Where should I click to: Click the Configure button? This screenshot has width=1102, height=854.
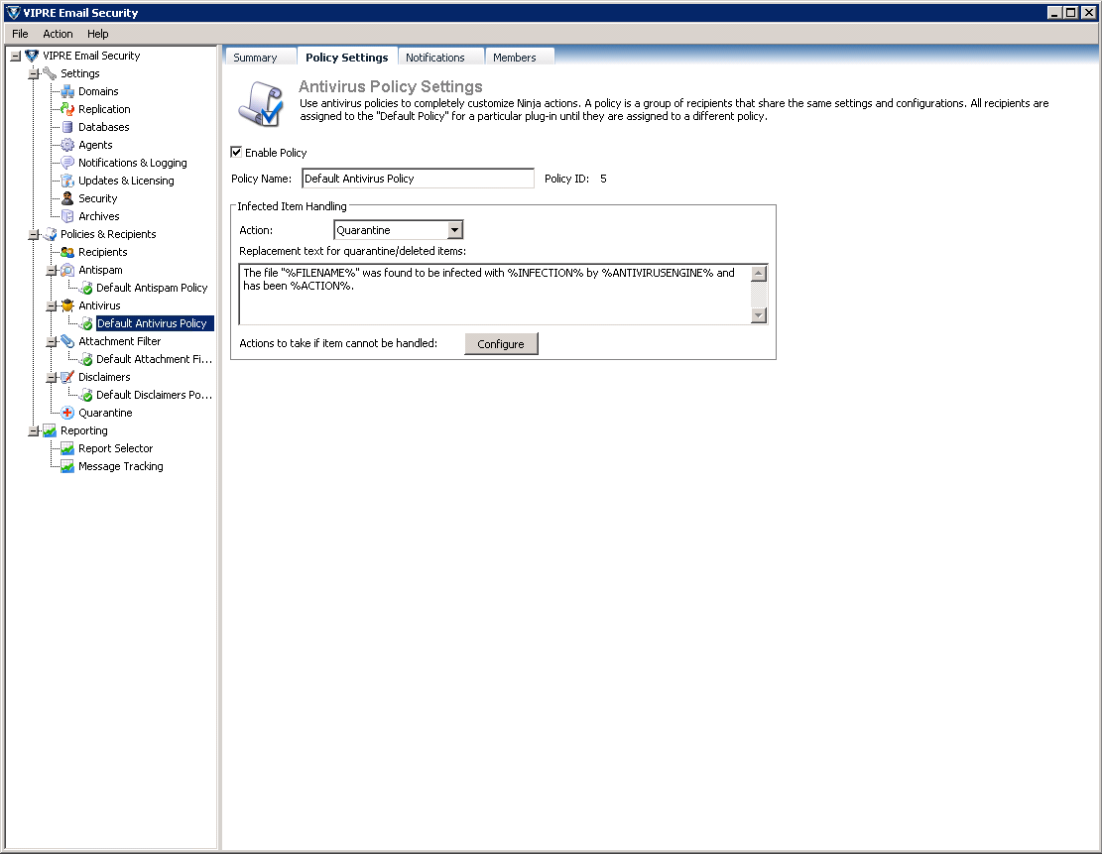tap(501, 344)
